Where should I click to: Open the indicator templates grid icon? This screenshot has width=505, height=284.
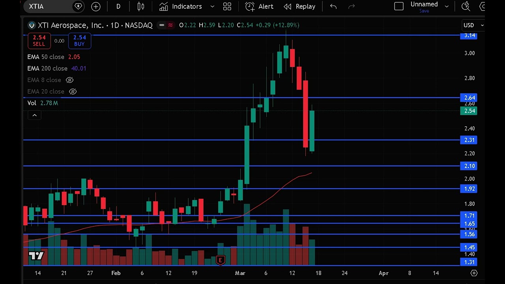tap(227, 6)
